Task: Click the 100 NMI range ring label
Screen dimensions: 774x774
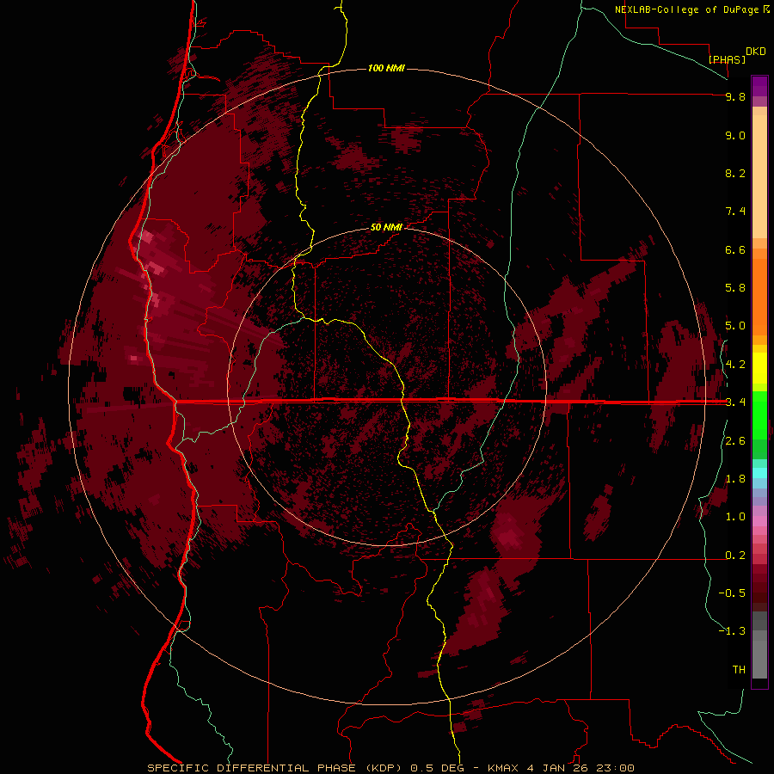Action: pyautogui.click(x=386, y=68)
